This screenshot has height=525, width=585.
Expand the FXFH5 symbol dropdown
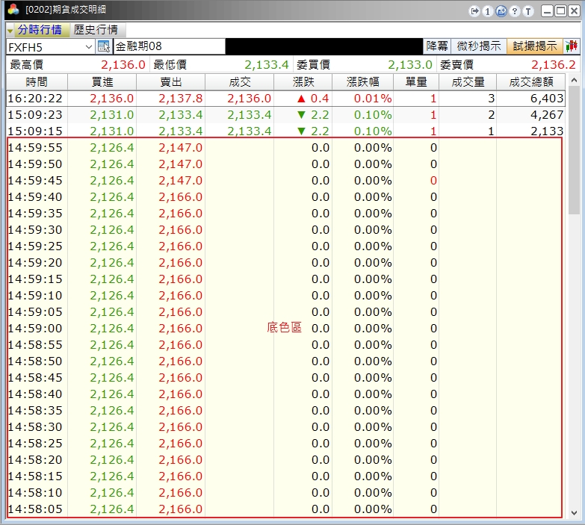pos(88,47)
